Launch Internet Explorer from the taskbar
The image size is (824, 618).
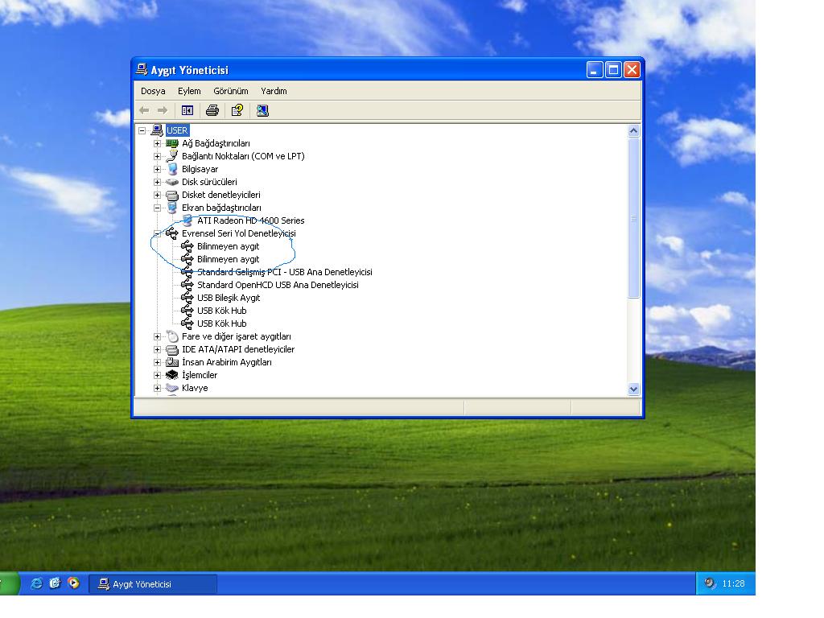36,583
